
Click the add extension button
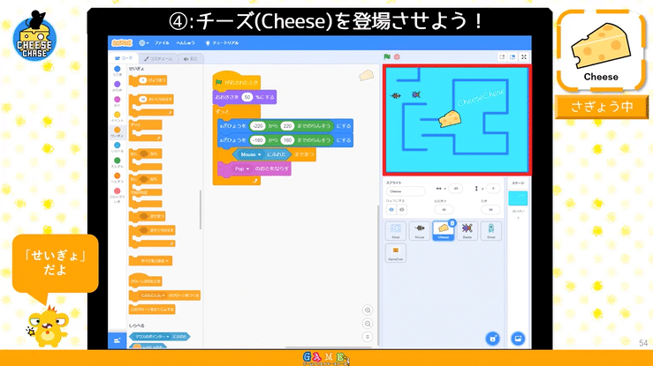[x=117, y=340]
